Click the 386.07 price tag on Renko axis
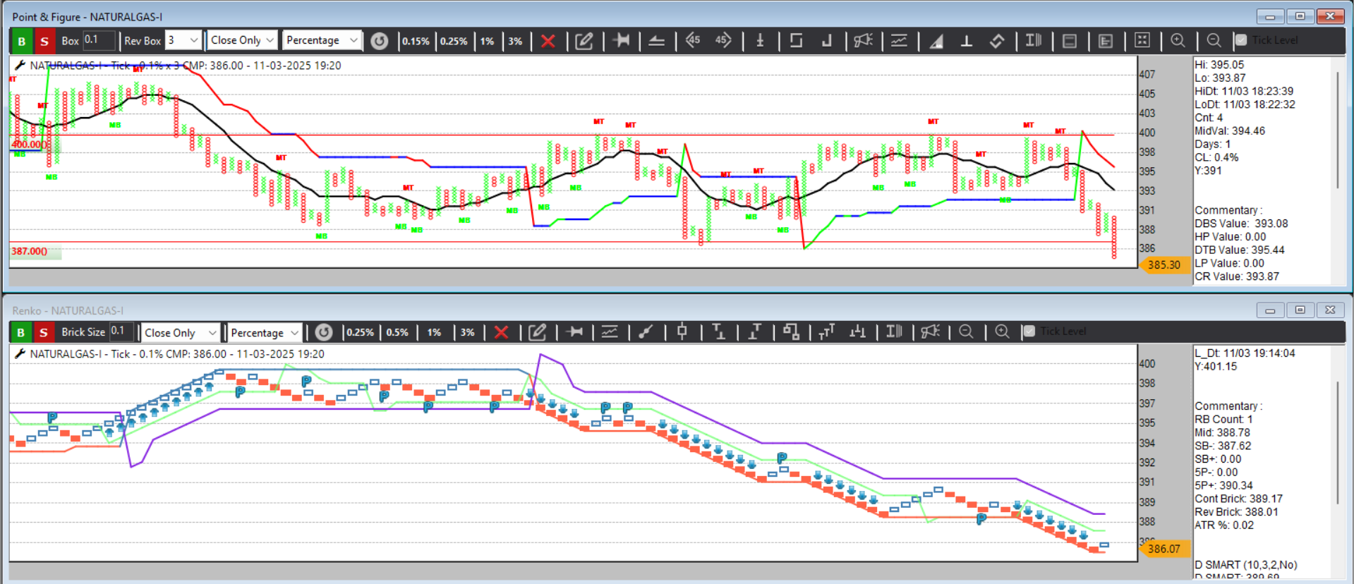 [1163, 549]
